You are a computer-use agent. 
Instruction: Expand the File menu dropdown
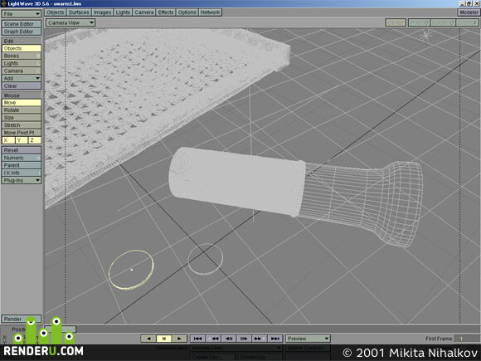click(22, 14)
